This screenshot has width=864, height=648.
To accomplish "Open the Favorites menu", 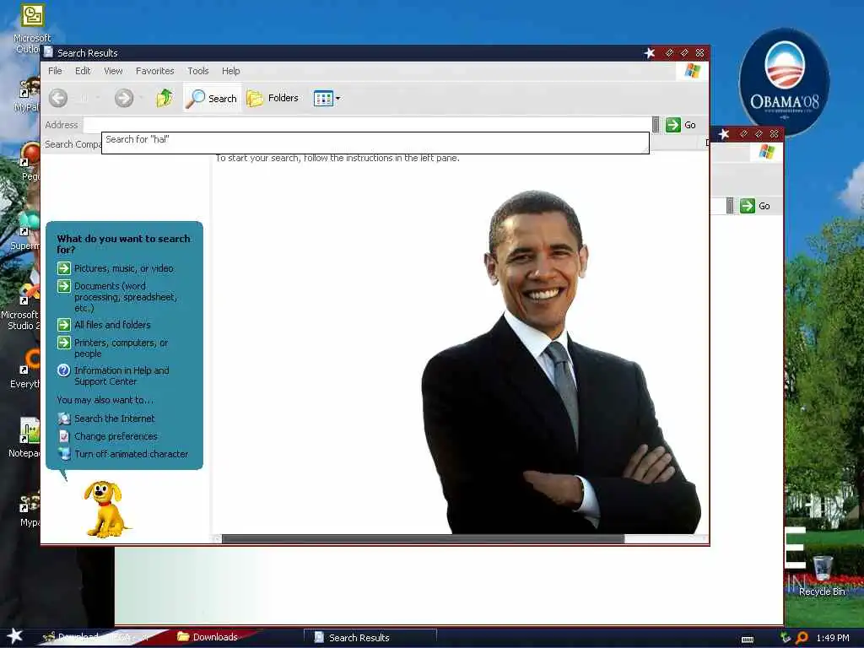I will (x=155, y=71).
